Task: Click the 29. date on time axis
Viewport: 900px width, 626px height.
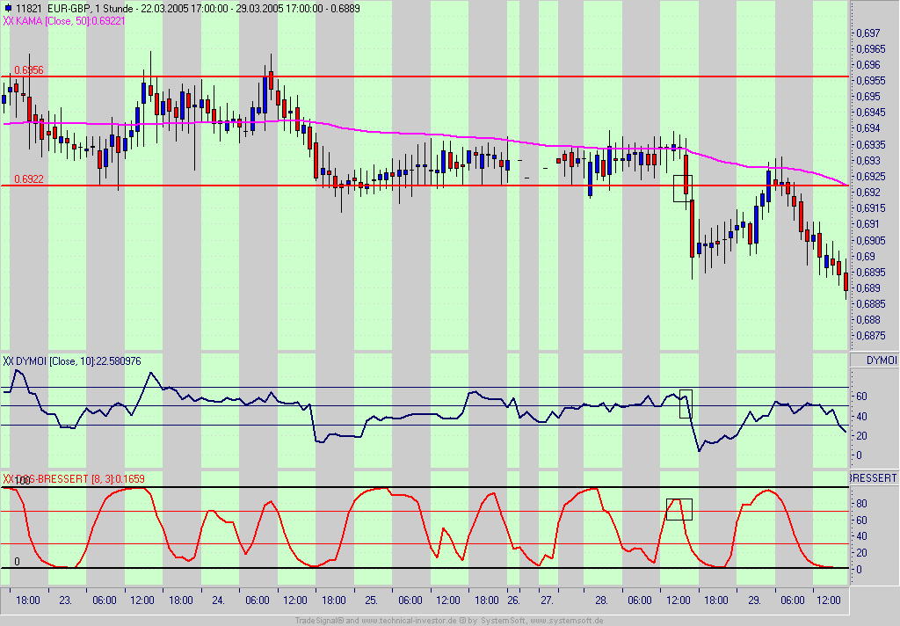Action: [x=754, y=601]
